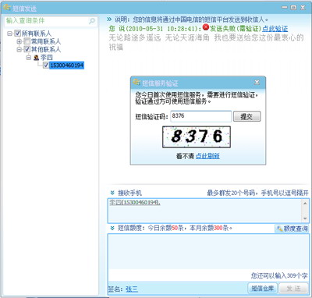Select the 李四 contact label
Image resolution: width=312 pixels, height=298 pixels.
pos(46,58)
